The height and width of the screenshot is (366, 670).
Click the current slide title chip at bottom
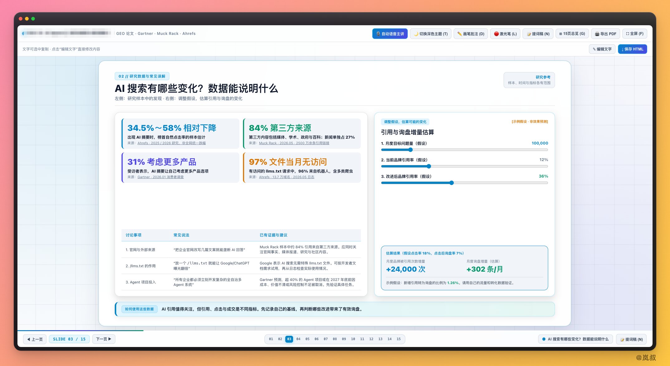point(575,339)
